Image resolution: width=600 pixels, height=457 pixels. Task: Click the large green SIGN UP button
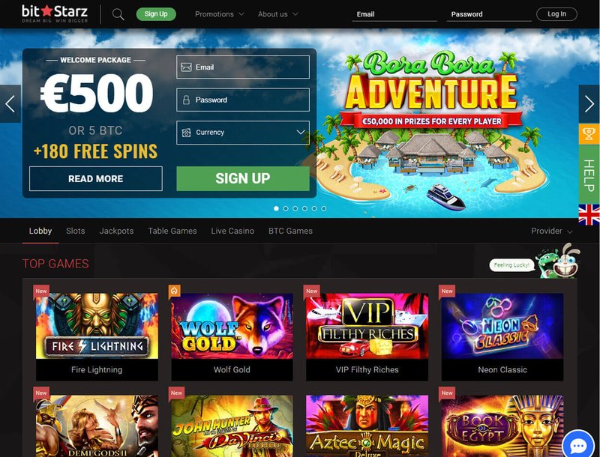(x=243, y=178)
